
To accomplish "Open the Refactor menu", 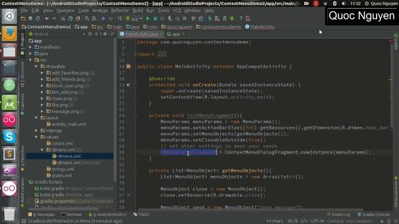I will [x=120, y=11].
